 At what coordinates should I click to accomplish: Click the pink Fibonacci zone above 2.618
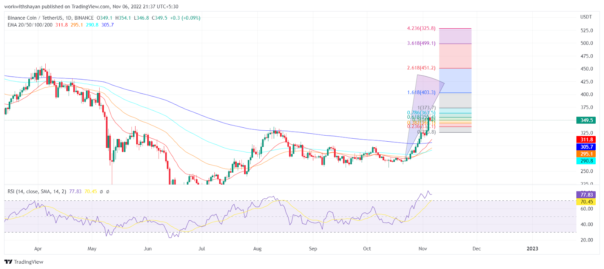[455, 56]
